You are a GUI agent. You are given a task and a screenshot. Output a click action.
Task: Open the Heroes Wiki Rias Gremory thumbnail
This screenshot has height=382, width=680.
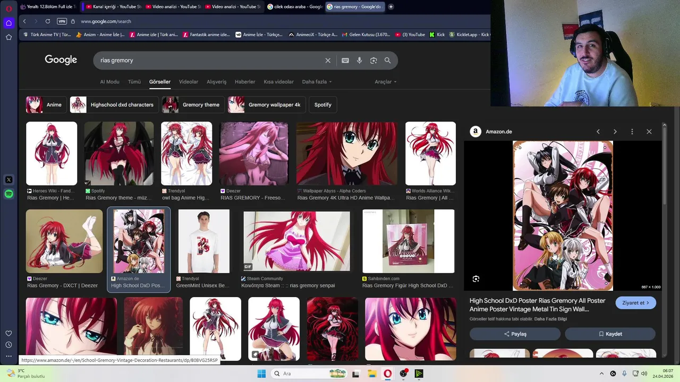tap(52, 153)
